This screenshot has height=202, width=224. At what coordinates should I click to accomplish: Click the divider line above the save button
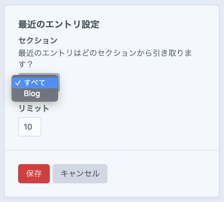click(x=112, y=150)
